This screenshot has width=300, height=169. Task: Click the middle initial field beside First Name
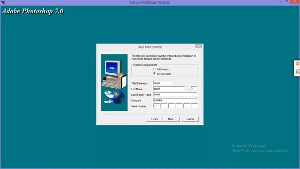click(x=194, y=89)
